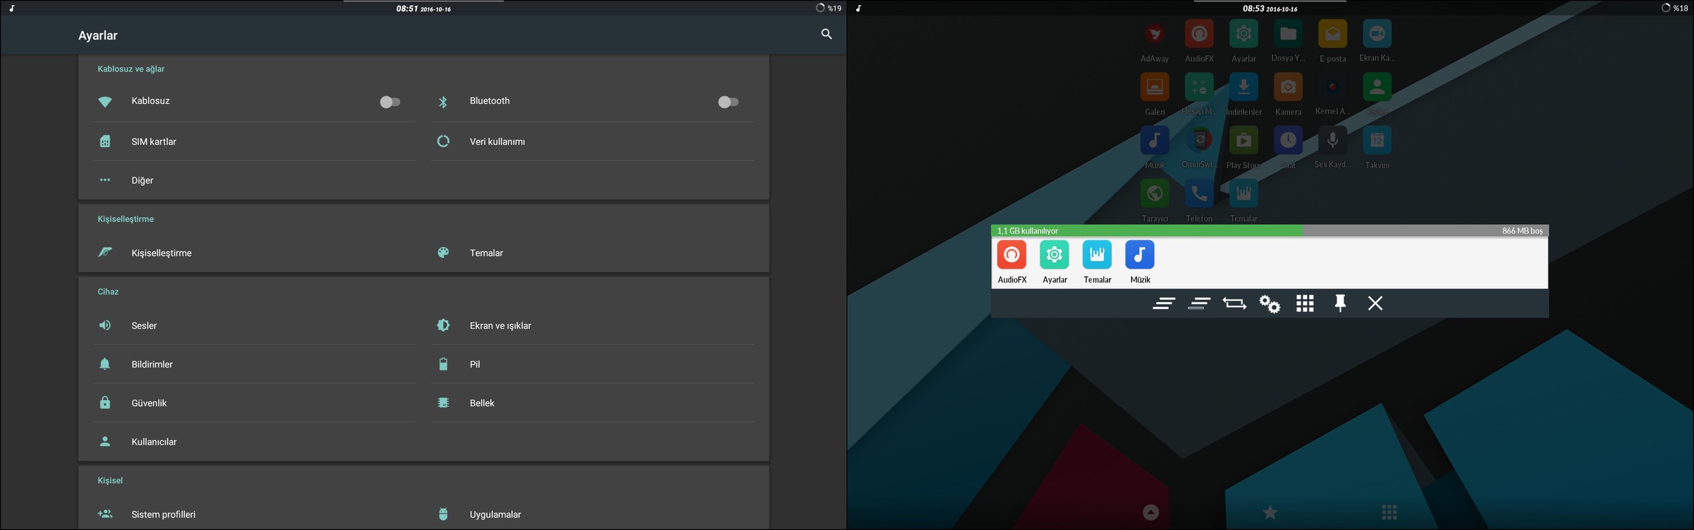Click the pin icon in switcher toolbar
This screenshot has width=1694, height=530.
click(x=1340, y=304)
